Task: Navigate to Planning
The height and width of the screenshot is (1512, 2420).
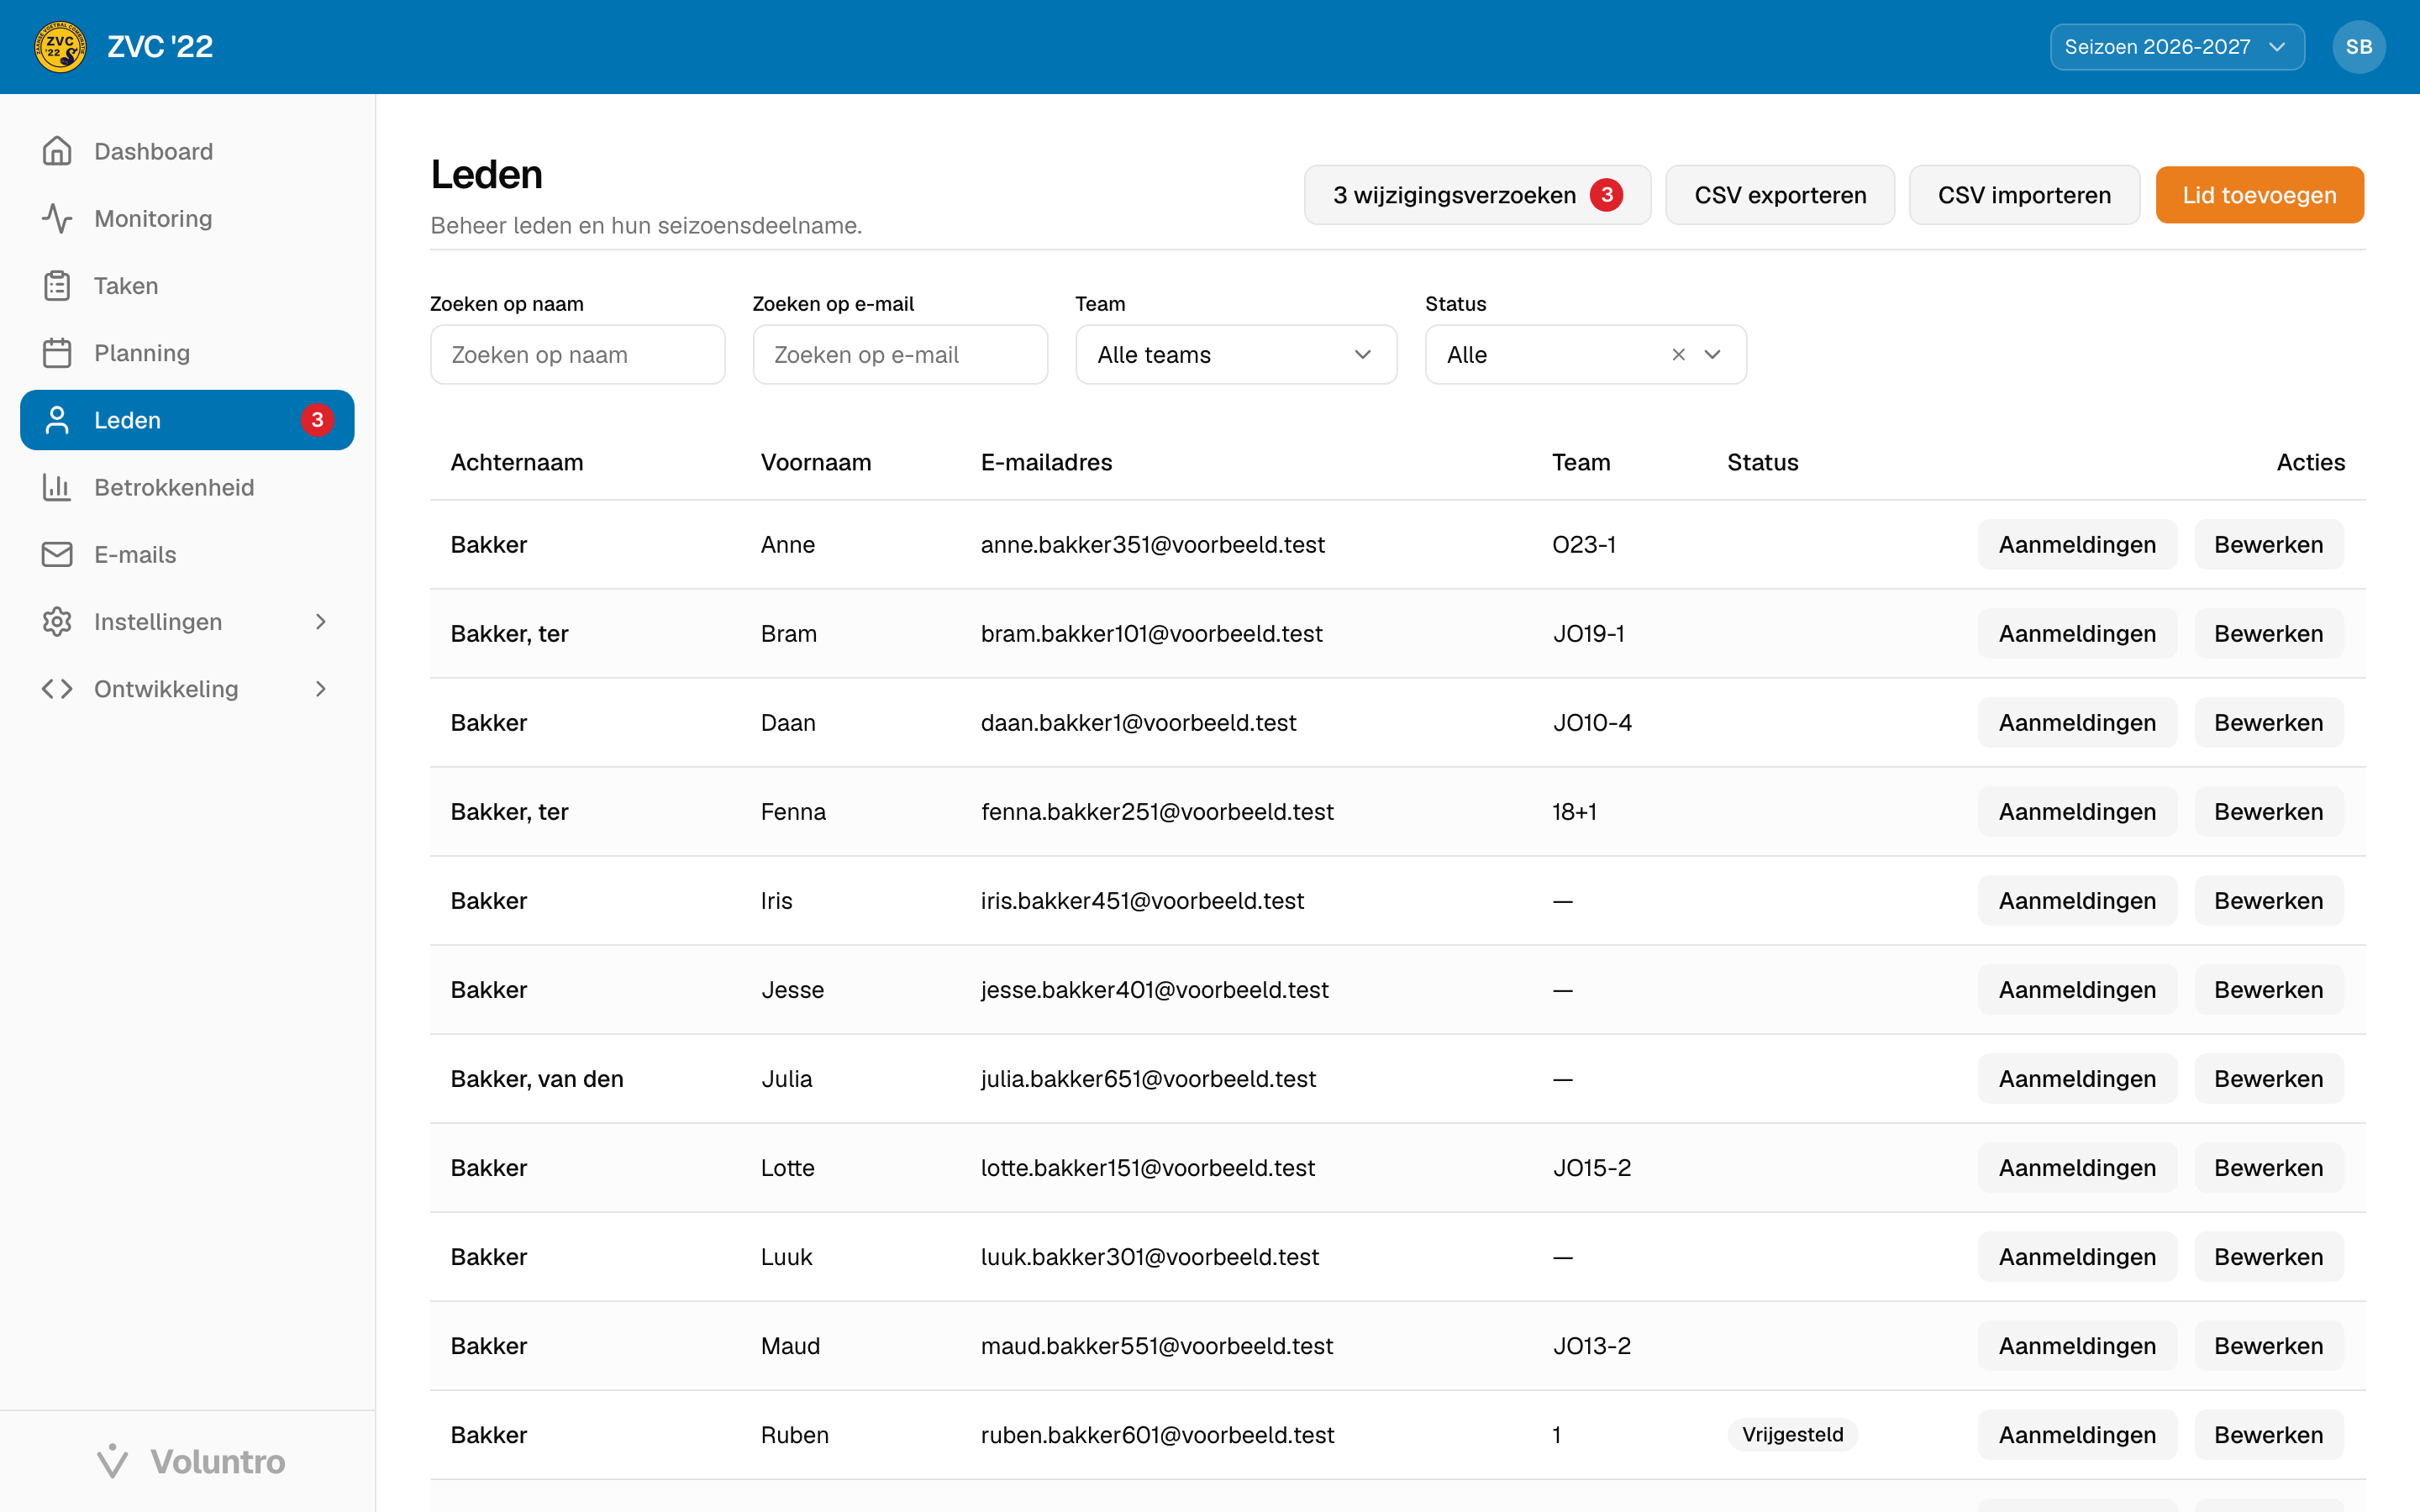Action: [x=187, y=353]
